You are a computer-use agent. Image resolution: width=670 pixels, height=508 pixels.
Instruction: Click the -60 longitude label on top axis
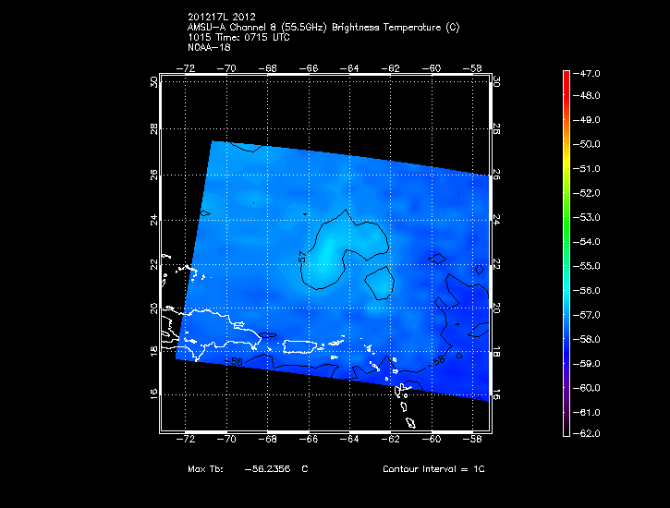432,68
